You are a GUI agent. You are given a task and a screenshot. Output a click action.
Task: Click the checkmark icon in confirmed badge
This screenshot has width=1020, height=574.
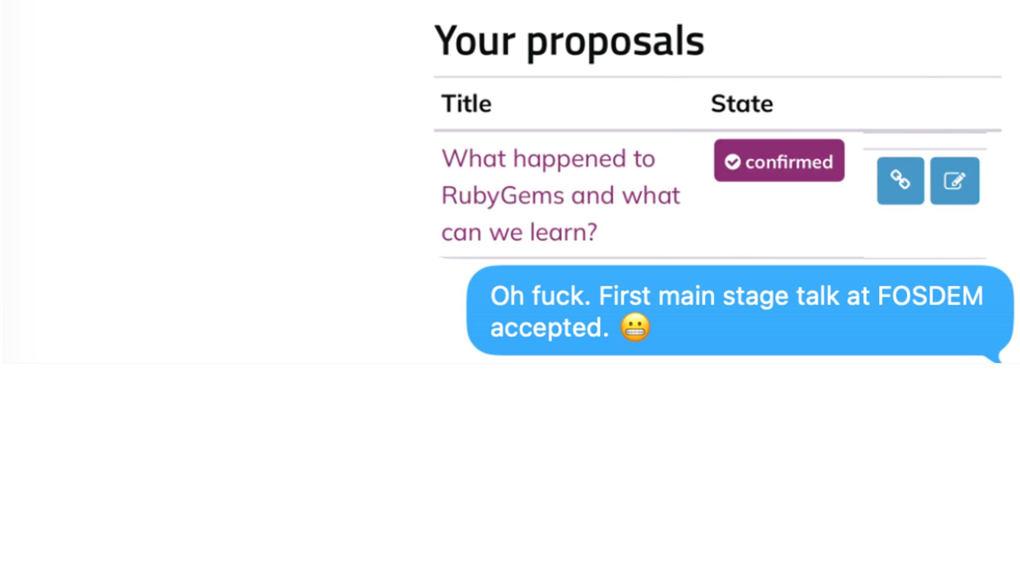[x=733, y=162]
